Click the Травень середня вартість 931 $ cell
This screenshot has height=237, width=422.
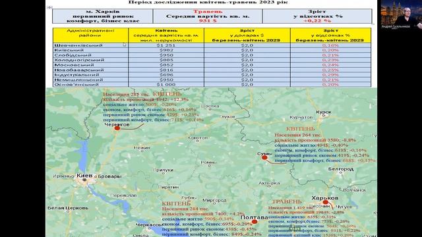click(208, 16)
